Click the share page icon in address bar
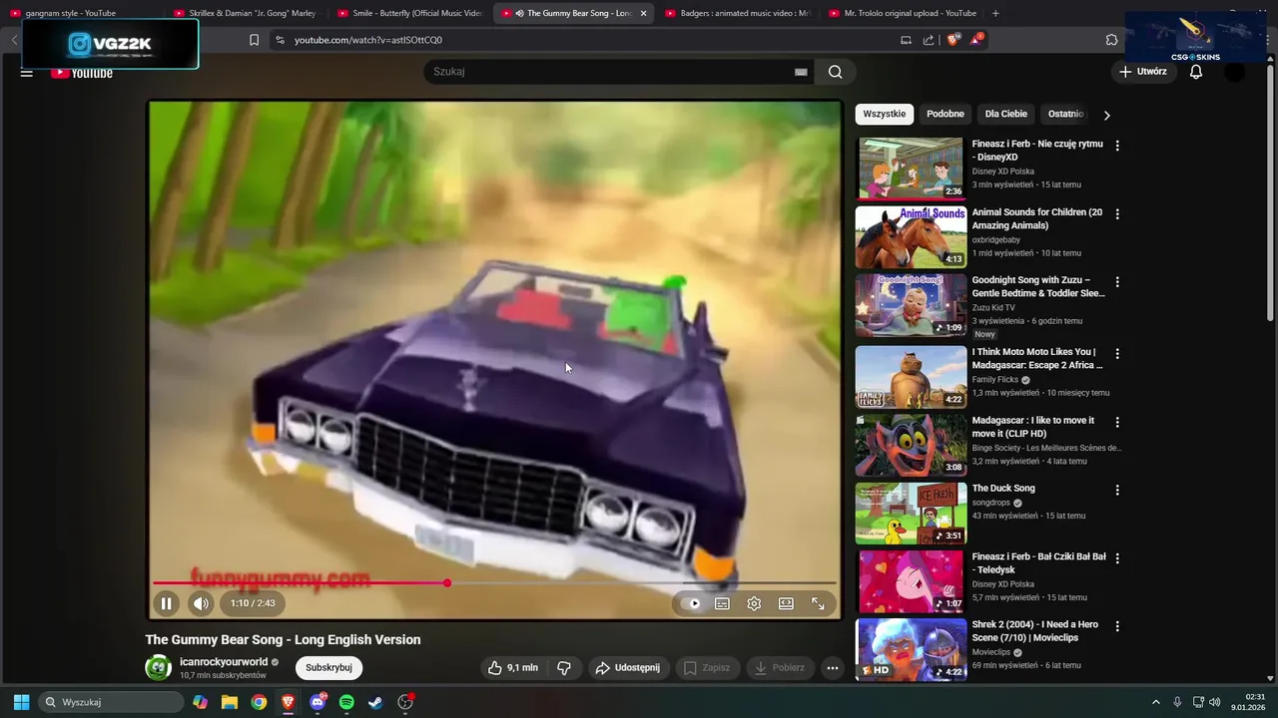Screen dimensions: 1278x718 [x=929, y=40]
